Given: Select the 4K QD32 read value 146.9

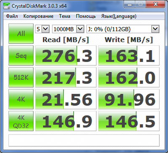Looking at the screenshot, I should [66, 121].
